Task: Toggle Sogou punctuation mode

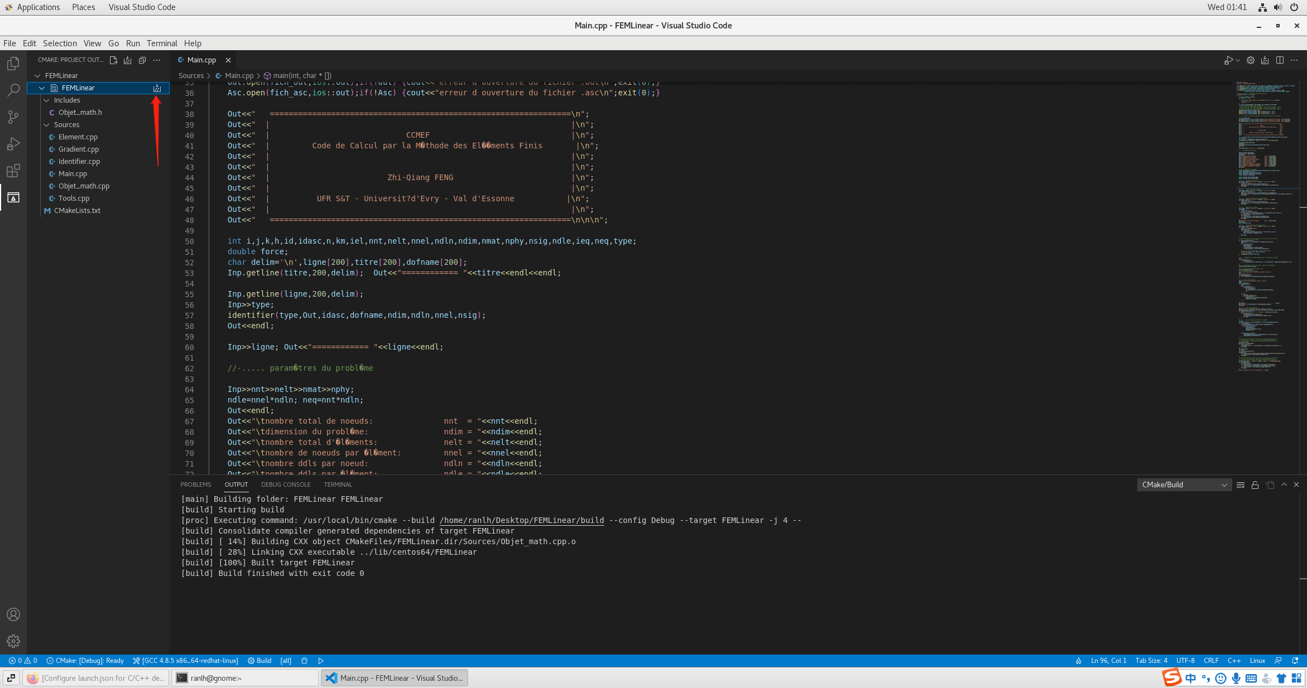Action: [1205, 678]
